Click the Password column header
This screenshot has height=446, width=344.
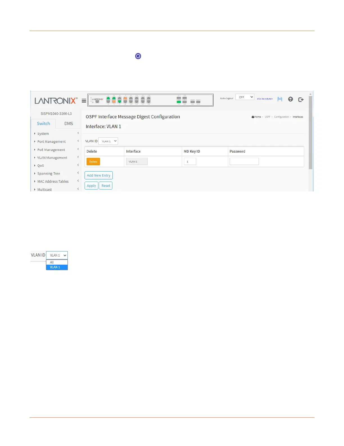pyautogui.click(x=237, y=151)
